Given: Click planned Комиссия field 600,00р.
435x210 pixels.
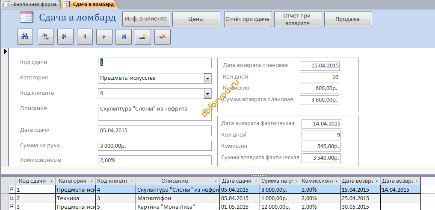Looking at the screenshot, I should (320, 88).
